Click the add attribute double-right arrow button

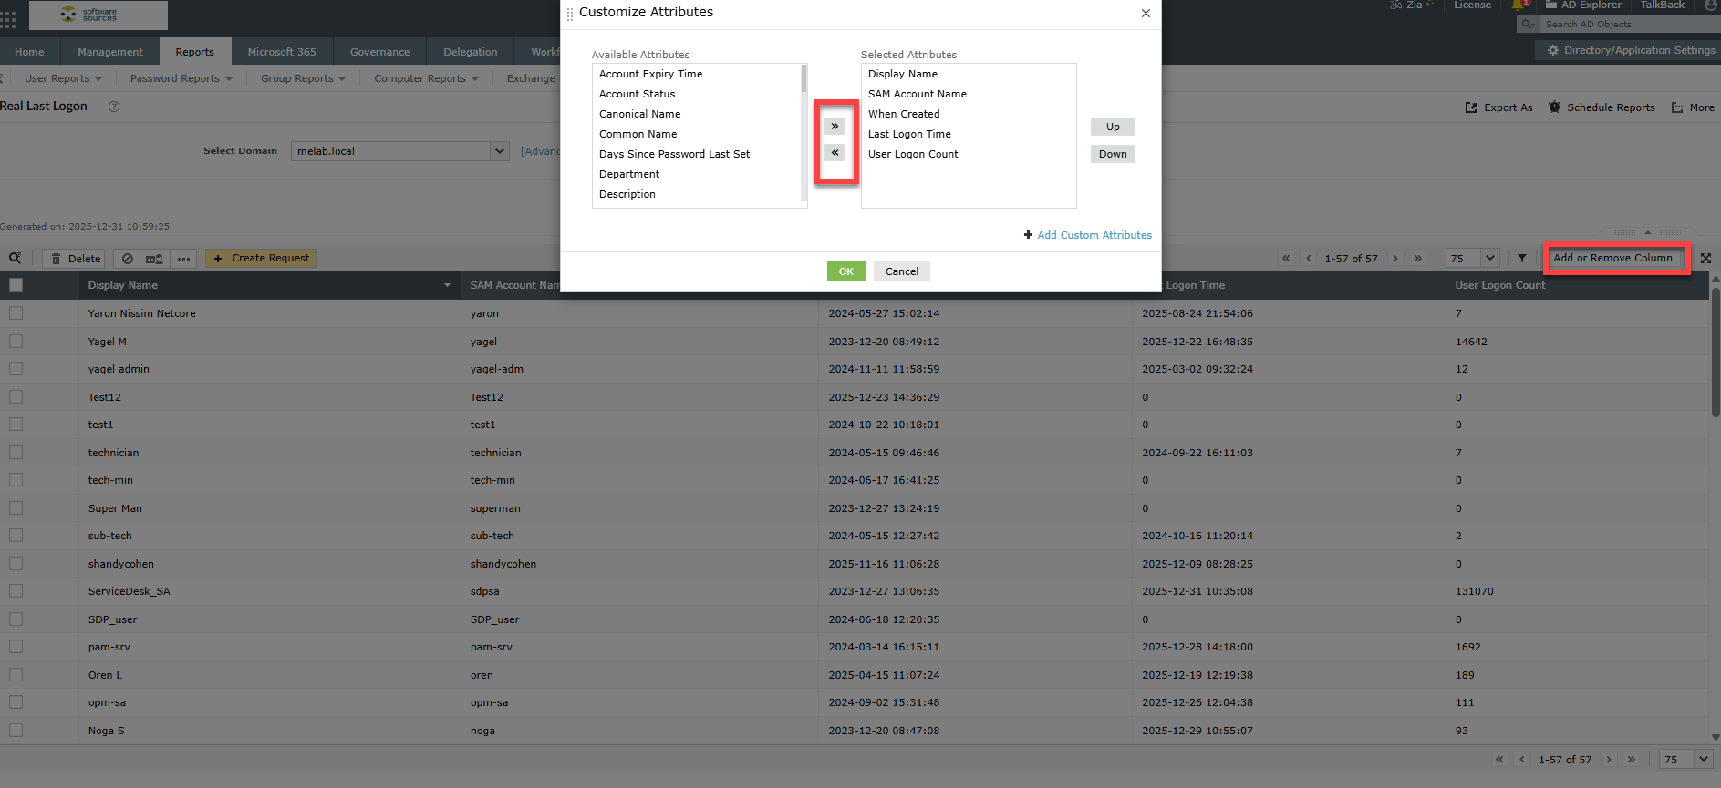(x=835, y=127)
